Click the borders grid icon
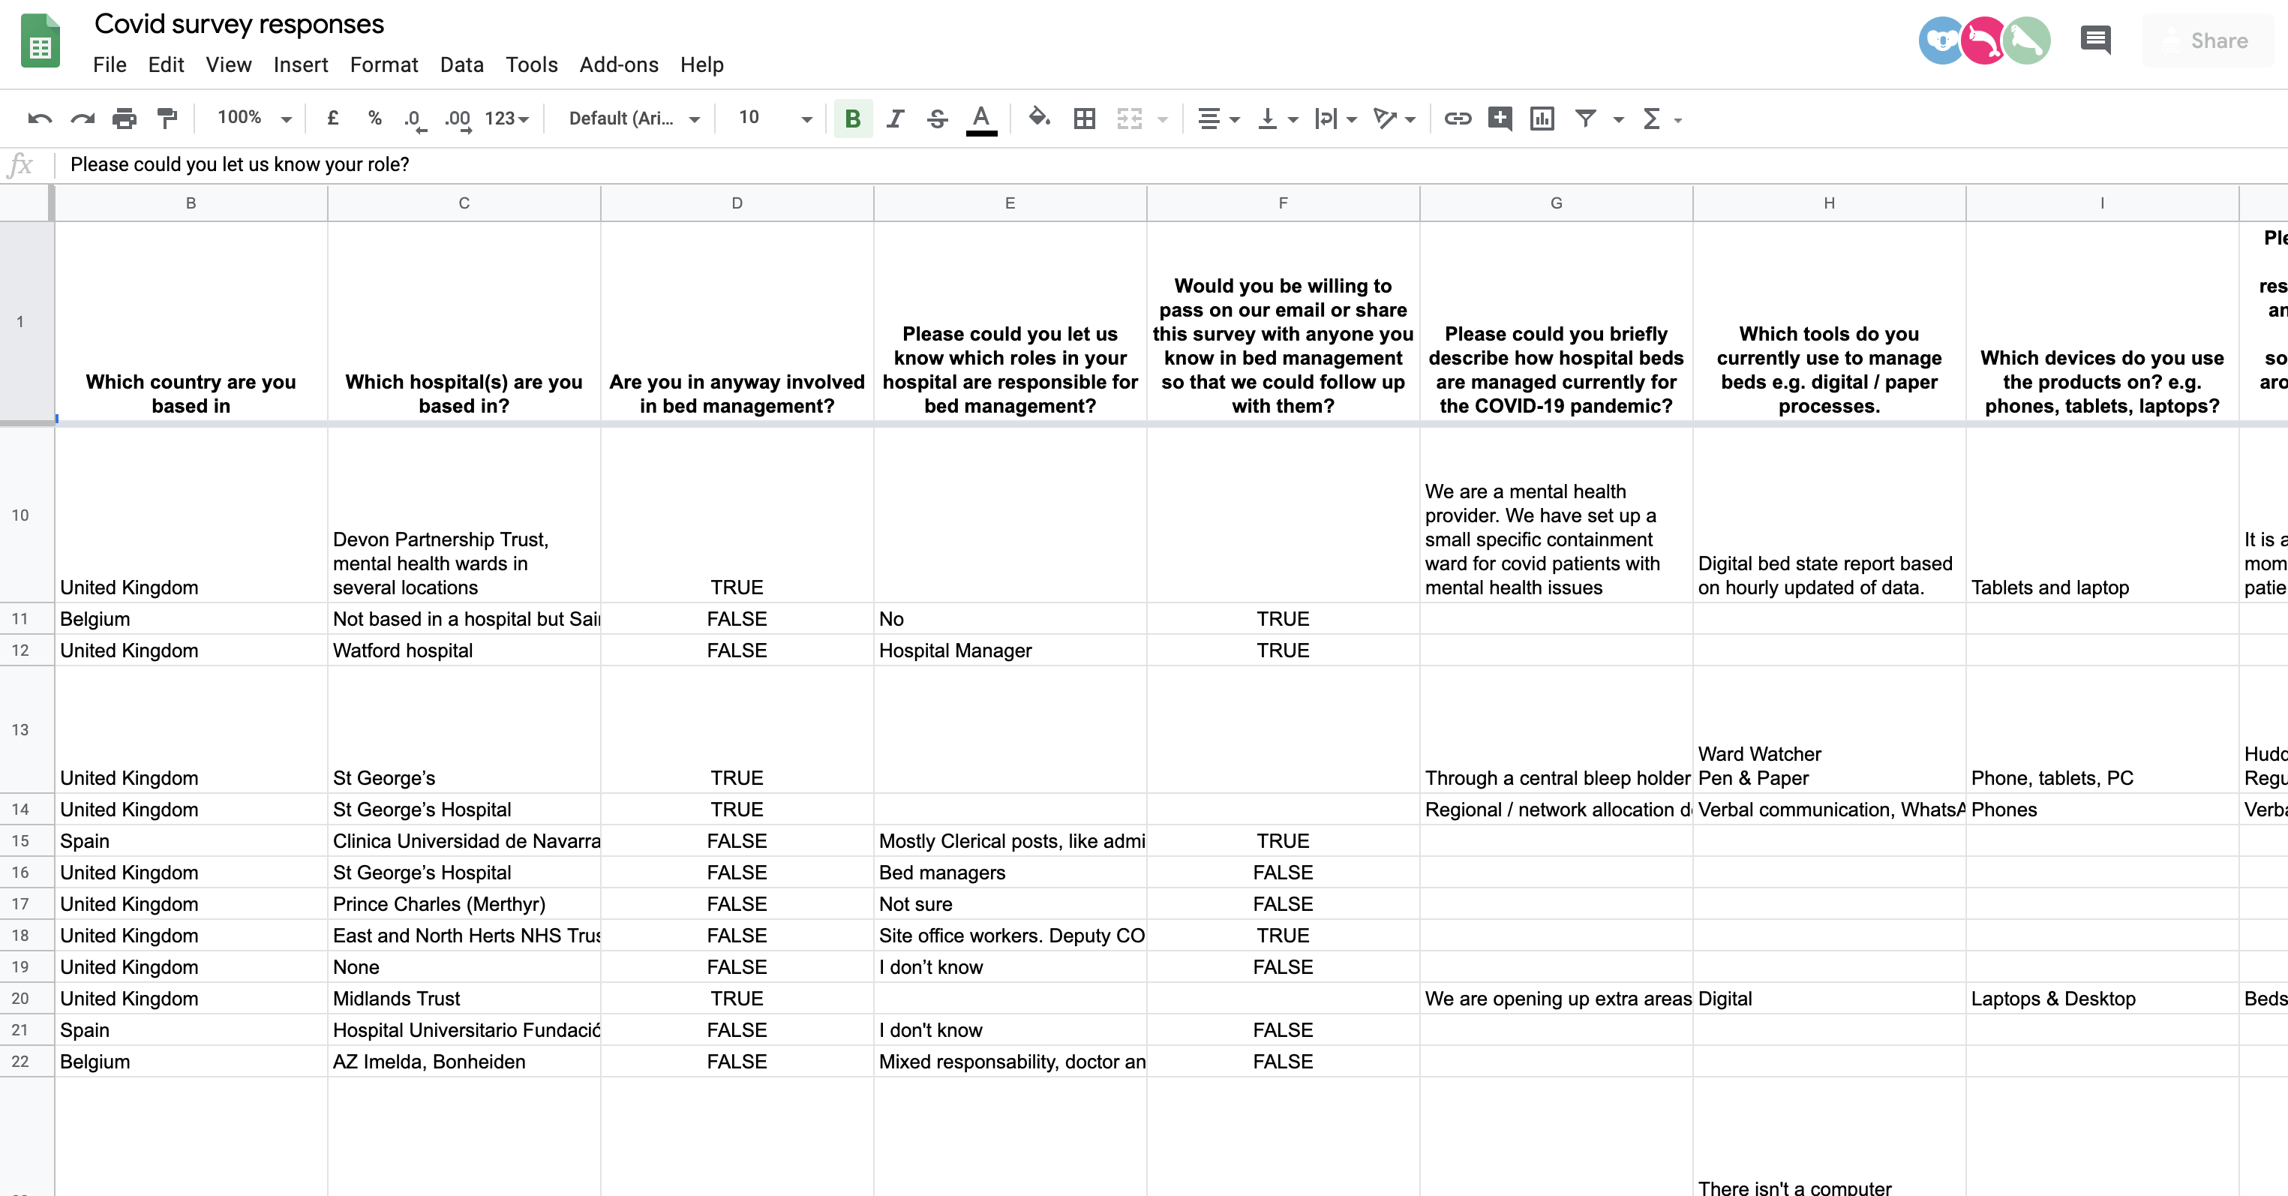Image resolution: width=2288 pixels, height=1196 pixels. (x=1083, y=119)
